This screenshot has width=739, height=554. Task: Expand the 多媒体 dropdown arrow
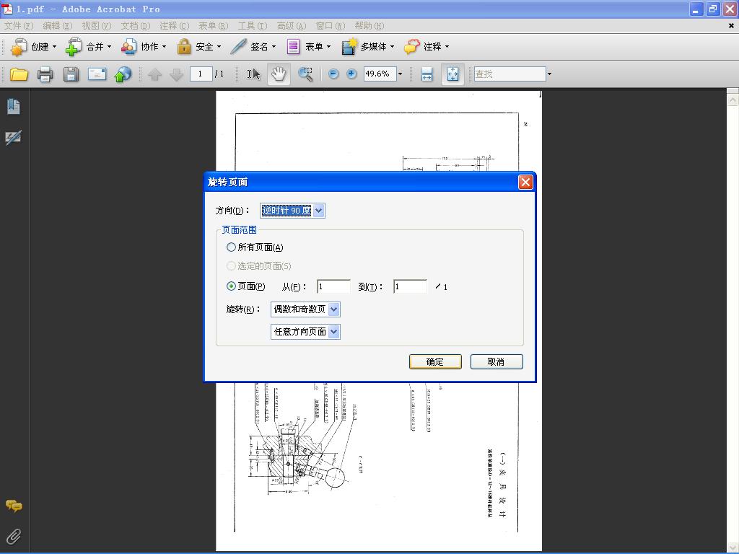392,47
